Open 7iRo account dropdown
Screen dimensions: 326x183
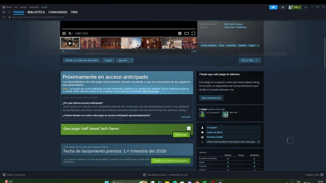(x=295, y=7)
